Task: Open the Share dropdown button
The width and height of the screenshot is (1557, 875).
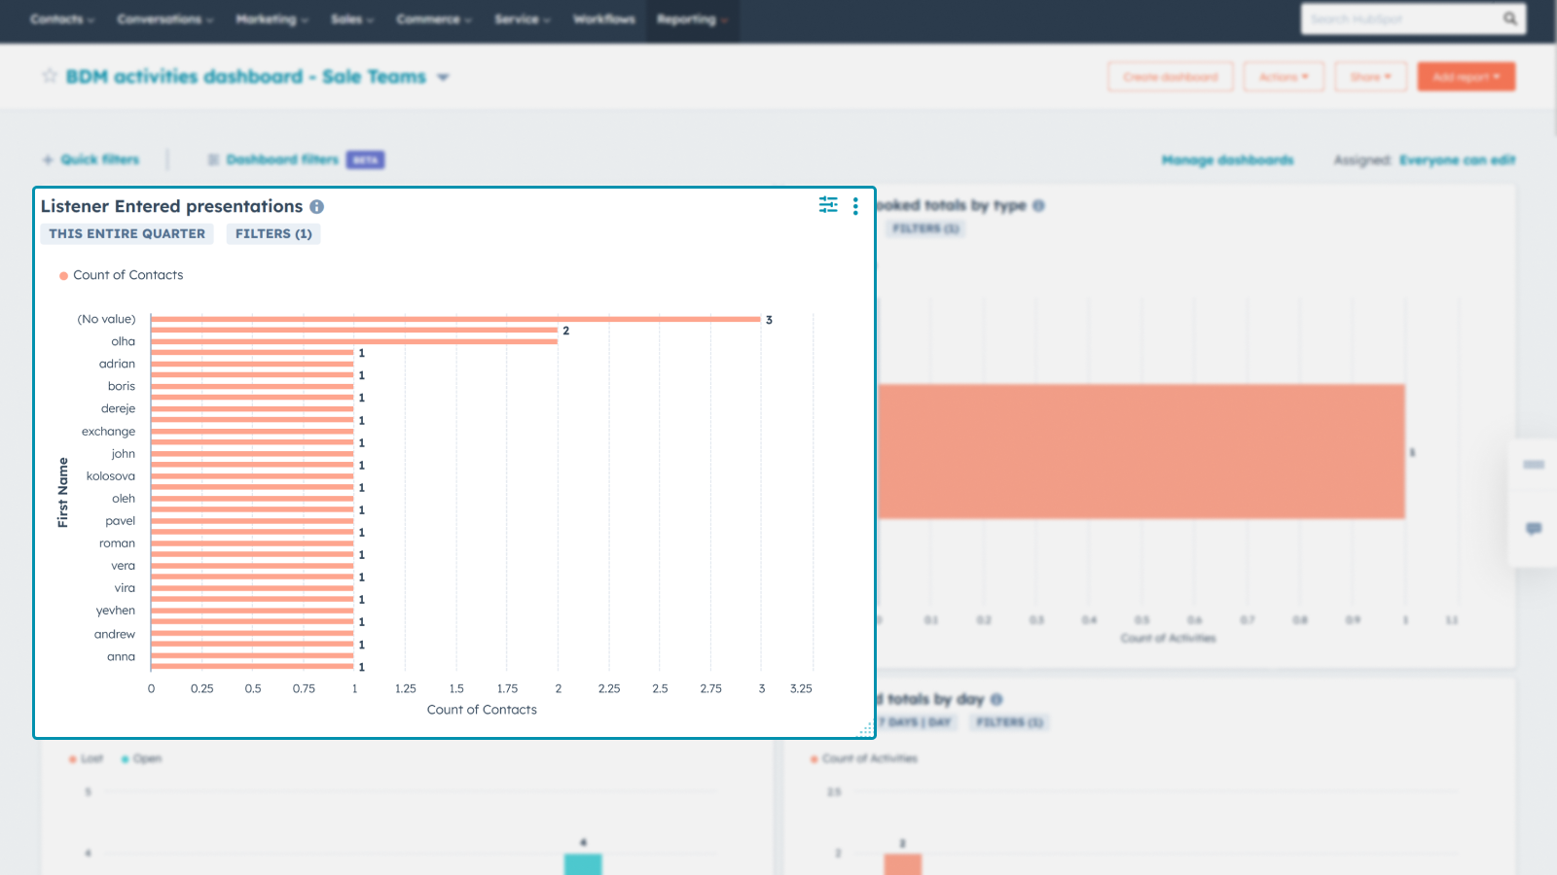Action: tap(1370, 77)
